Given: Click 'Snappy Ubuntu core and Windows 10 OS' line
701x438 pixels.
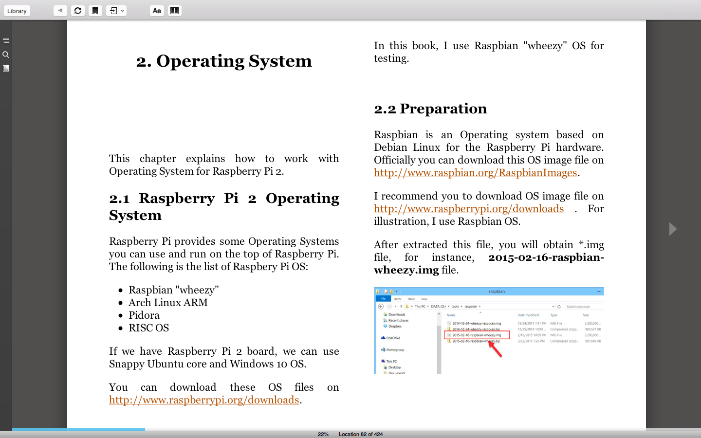Looking at the screenshot, I should tap(208, 364).
